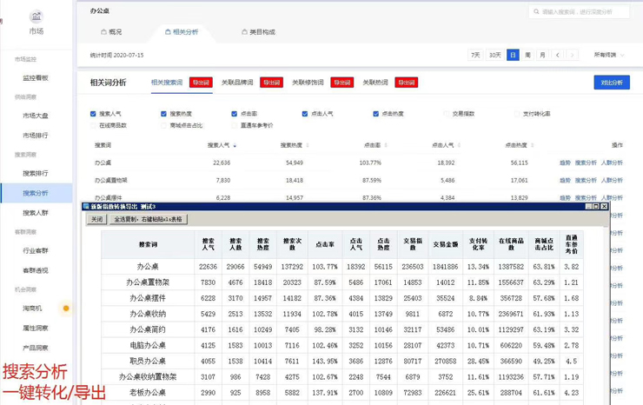Uncheck the 点击热度 checkbox
This screenshot has height=405, width=643.
(375, 114)
